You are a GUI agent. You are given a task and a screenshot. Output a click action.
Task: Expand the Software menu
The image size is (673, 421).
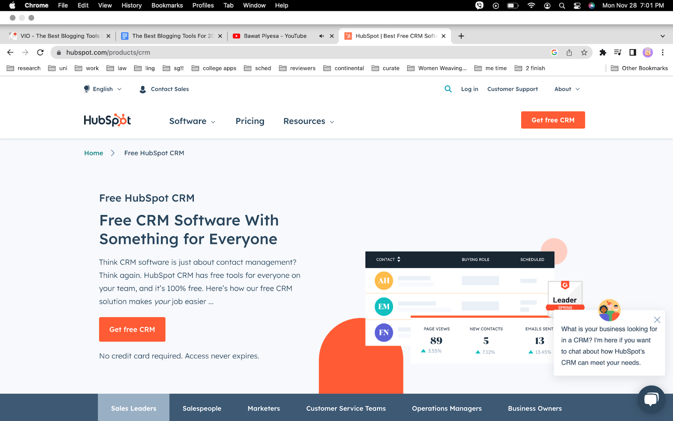(192, 121)
